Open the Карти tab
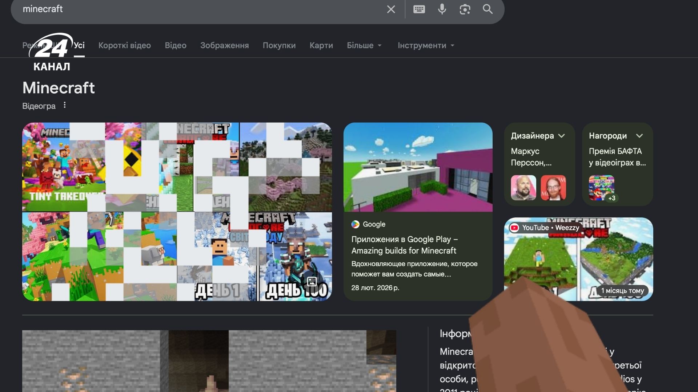 (321, 45)
